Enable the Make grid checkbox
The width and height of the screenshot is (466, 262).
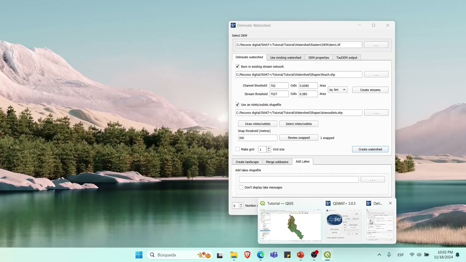tap(237, 149)
